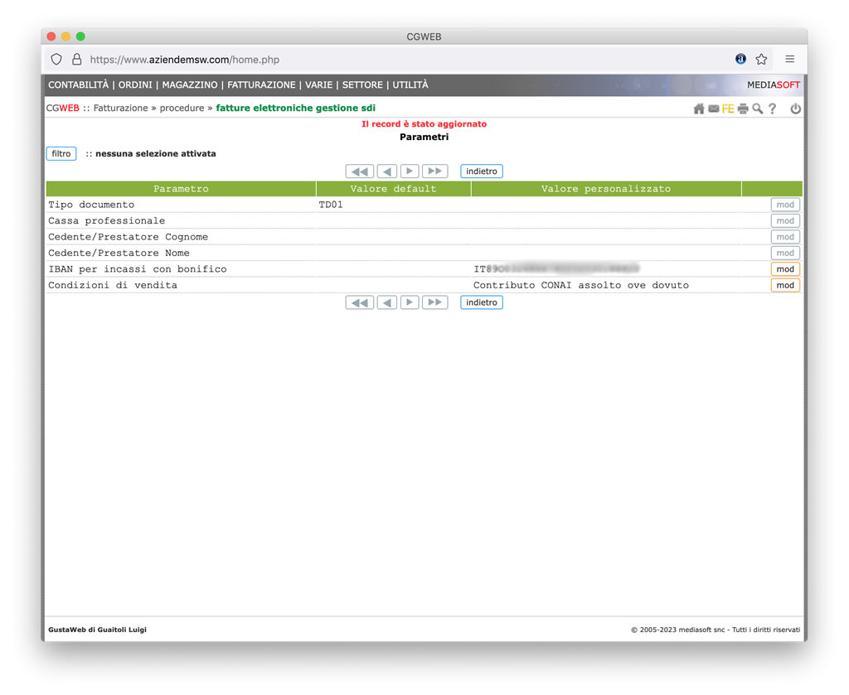Open the MAGAZZINO menu

[190, 85]
